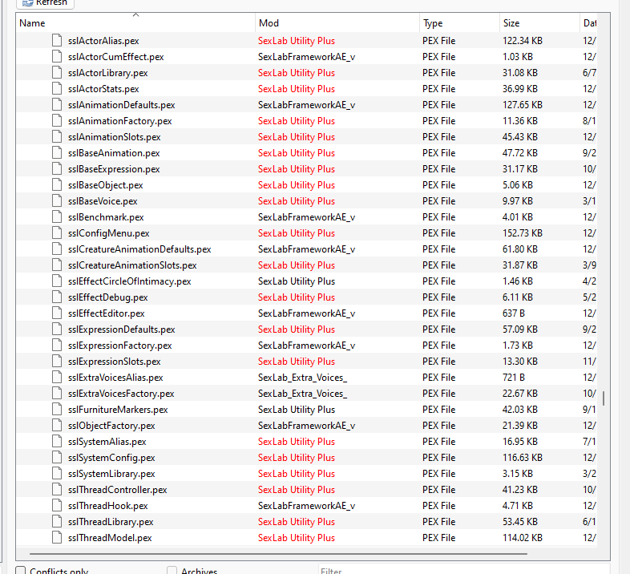
Task: Click the file icon beside sslFurnitureMarkers.pex
Action: click(x=57, y=410)
